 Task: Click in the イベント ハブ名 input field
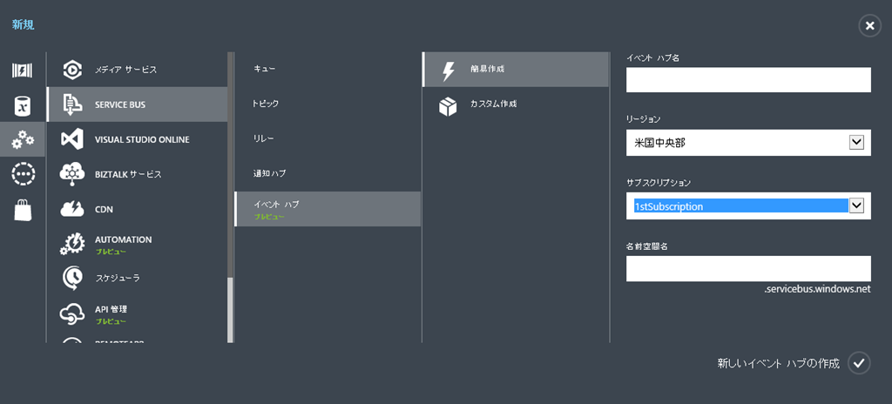pyautogui.click(x=748, y=79)
